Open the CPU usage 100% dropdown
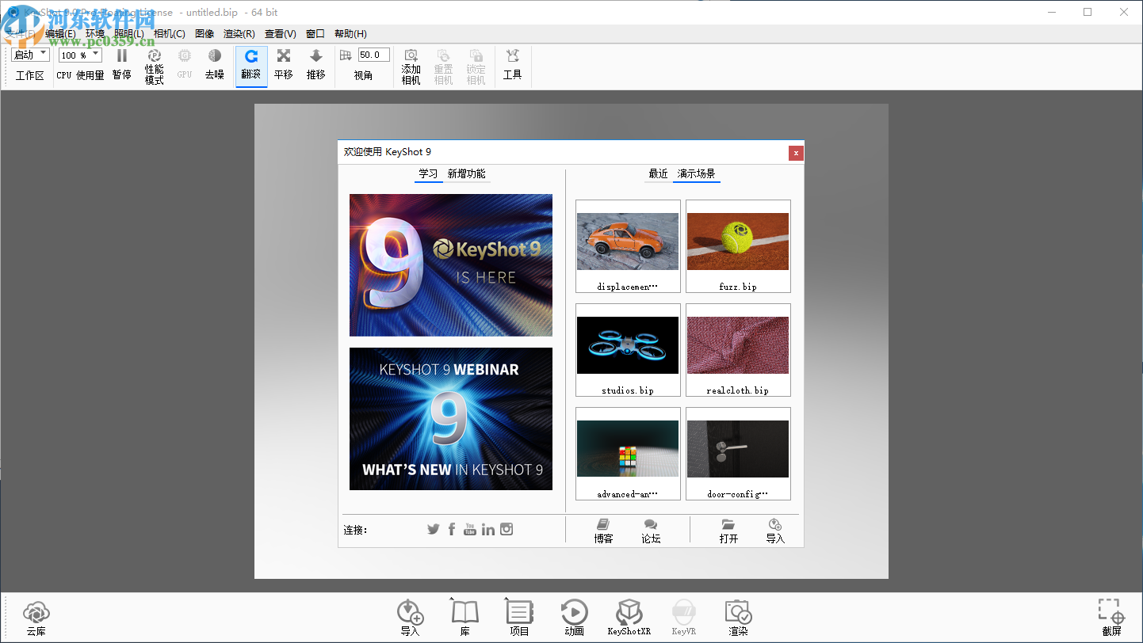This screenshot has width=1143, height=643. click(x=79, y=54)
